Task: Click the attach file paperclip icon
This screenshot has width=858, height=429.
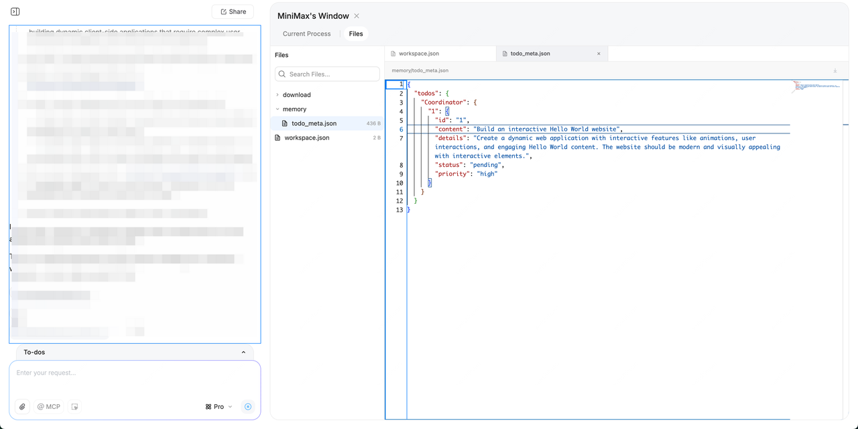Action: point(22,407)
